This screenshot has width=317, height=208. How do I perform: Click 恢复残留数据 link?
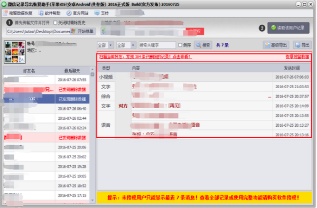point(297,57)
